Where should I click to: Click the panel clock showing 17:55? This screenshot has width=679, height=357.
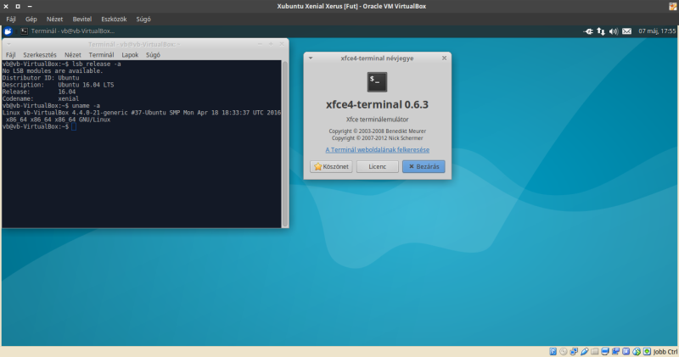657,31
